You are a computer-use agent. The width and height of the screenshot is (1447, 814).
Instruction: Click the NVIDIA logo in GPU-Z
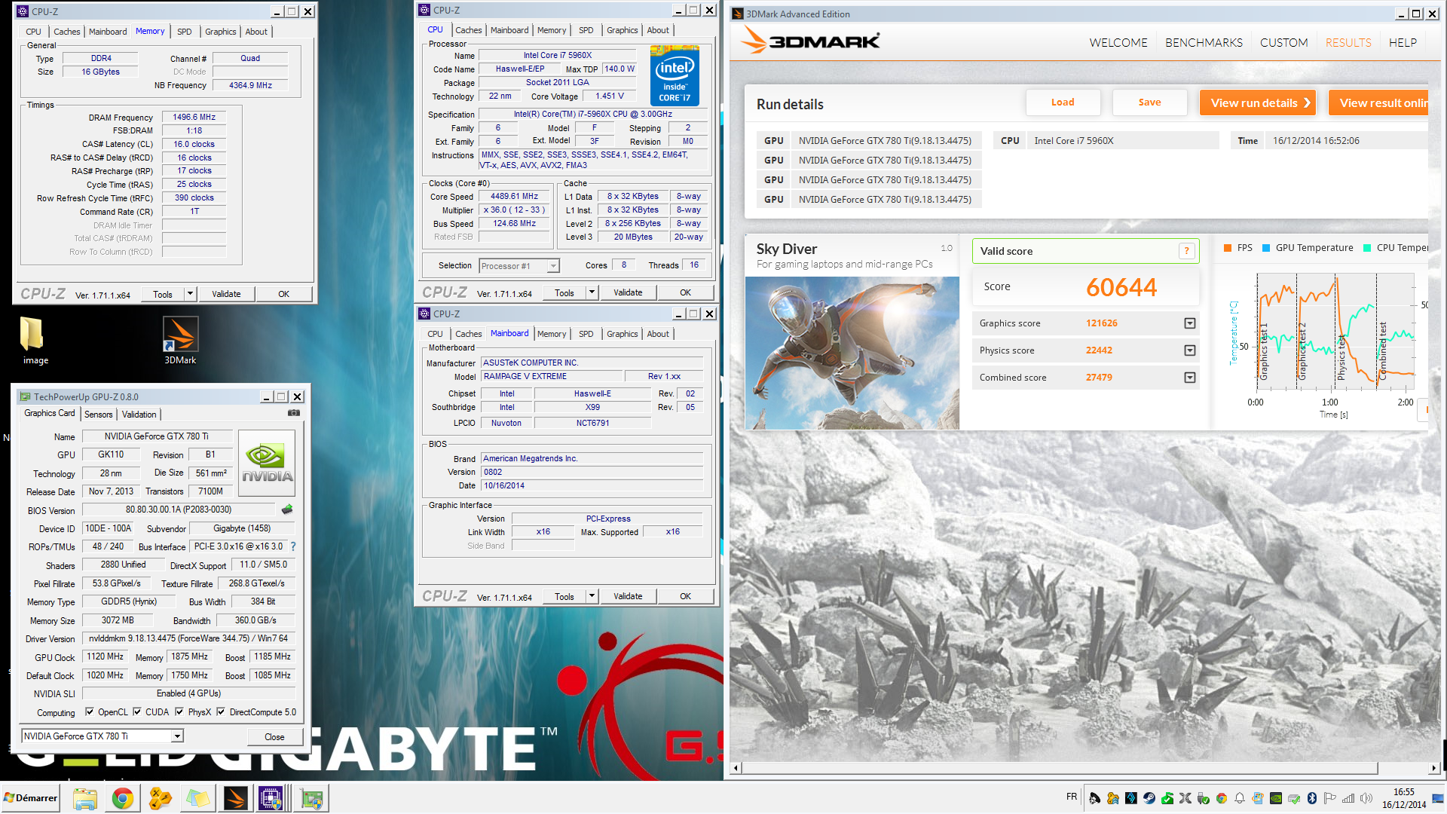click(267, 463)
